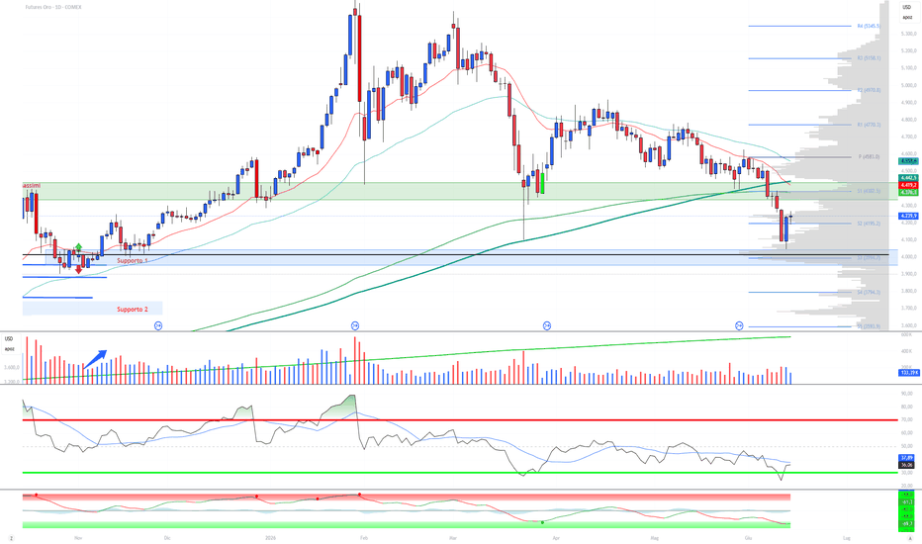Click the P (4583.0) pivot label
Viewport: 922px width, 544px height.
point(870,157)
